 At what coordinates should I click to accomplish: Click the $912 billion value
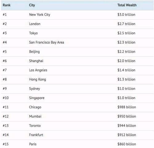pos(127,135)
